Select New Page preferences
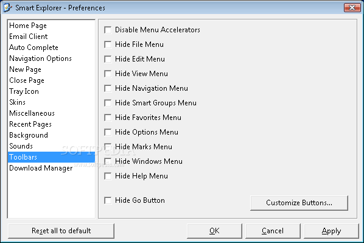The width and height of the screenshot is (364, 243). 51,69
